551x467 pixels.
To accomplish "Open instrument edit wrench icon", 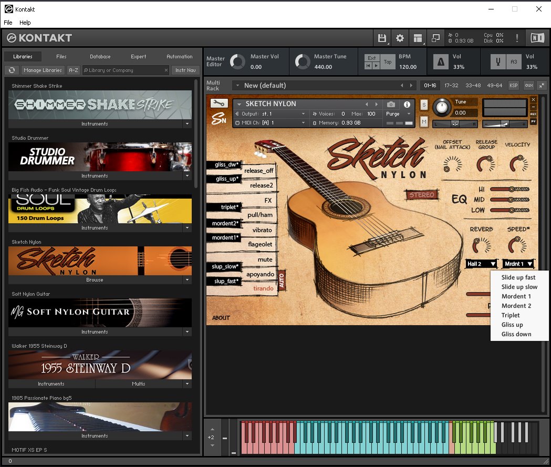I will (x=220, y=103).
